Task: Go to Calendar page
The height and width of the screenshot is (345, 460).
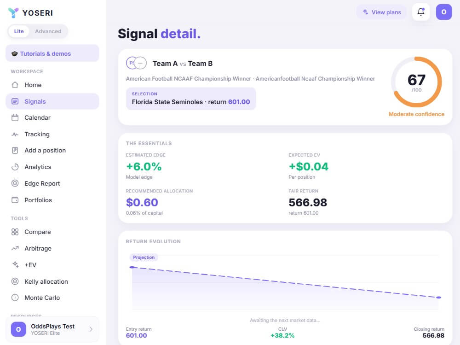Action: click(52, 117)
